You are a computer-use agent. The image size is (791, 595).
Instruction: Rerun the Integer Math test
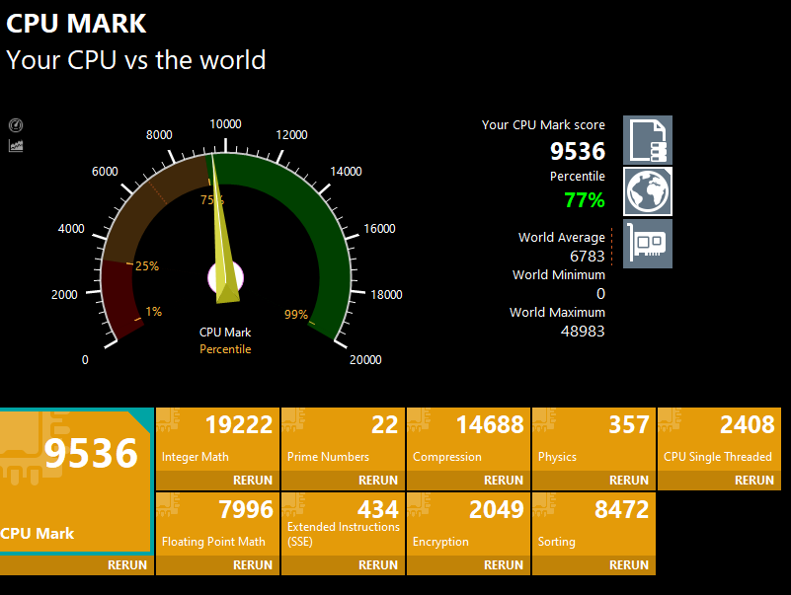pos(253,481)
